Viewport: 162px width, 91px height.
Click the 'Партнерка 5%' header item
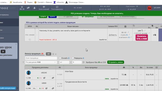point(132,6)
